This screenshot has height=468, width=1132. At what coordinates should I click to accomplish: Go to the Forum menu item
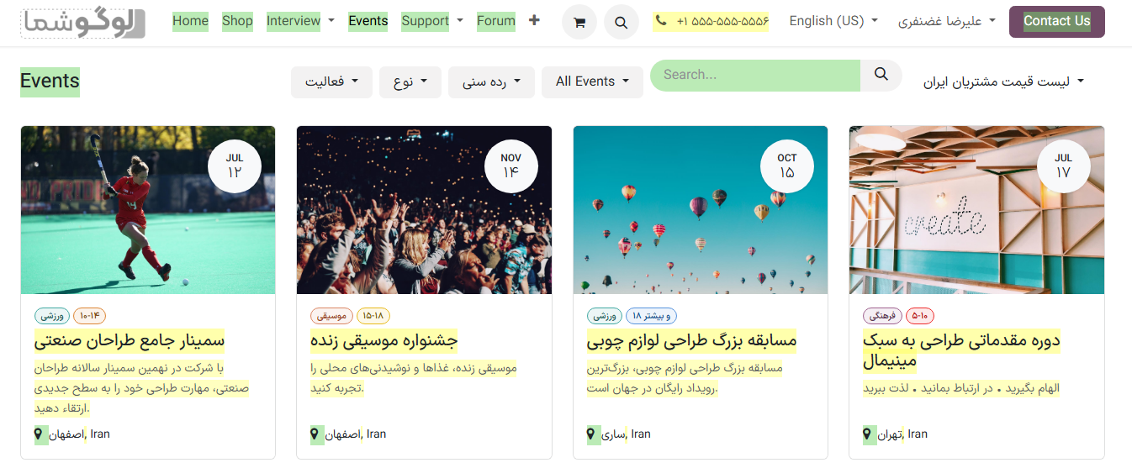(495, 21)
